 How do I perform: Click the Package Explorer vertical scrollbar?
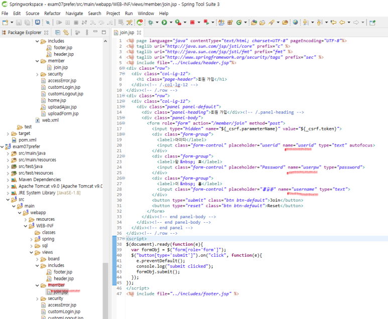coord(105,290)
